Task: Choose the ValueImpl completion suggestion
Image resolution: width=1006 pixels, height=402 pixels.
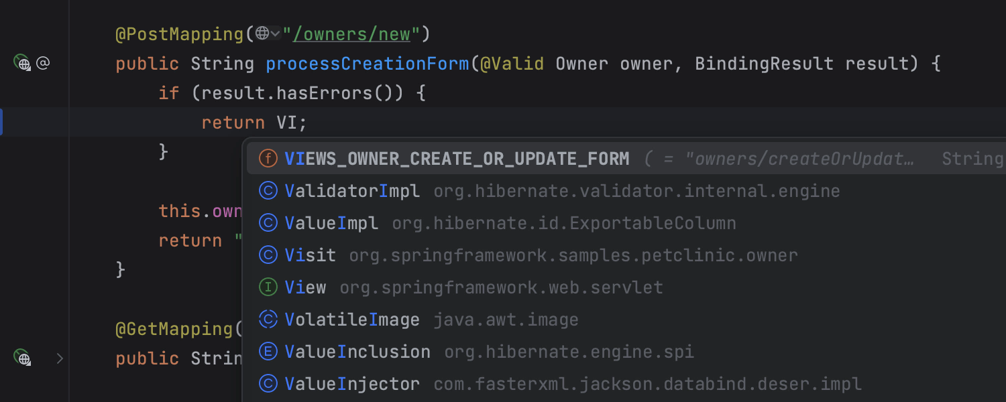Action: tap(331, 223)
